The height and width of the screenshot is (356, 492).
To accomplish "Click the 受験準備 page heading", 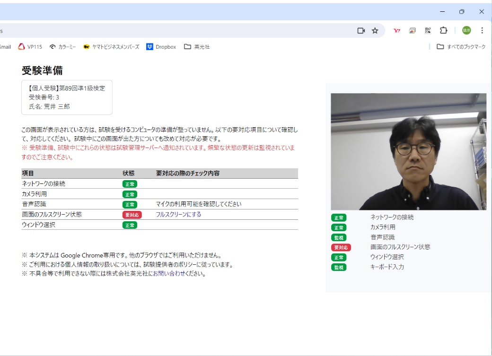I will click(42, 70).
